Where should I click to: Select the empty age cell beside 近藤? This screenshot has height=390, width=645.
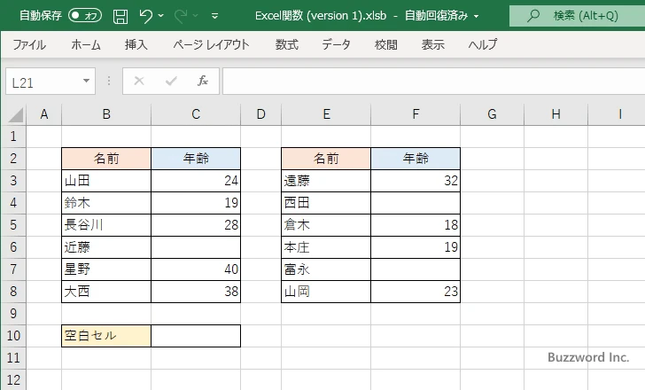(196, 247)
